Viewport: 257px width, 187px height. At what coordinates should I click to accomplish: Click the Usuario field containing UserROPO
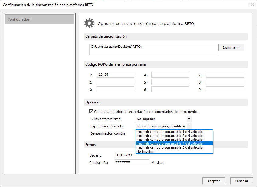click(132, 155)
